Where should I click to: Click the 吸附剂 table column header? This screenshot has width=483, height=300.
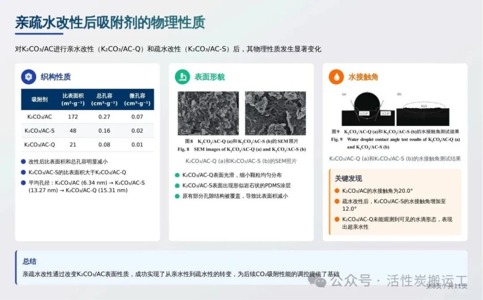pyautogui.click(x=40, y=100)
